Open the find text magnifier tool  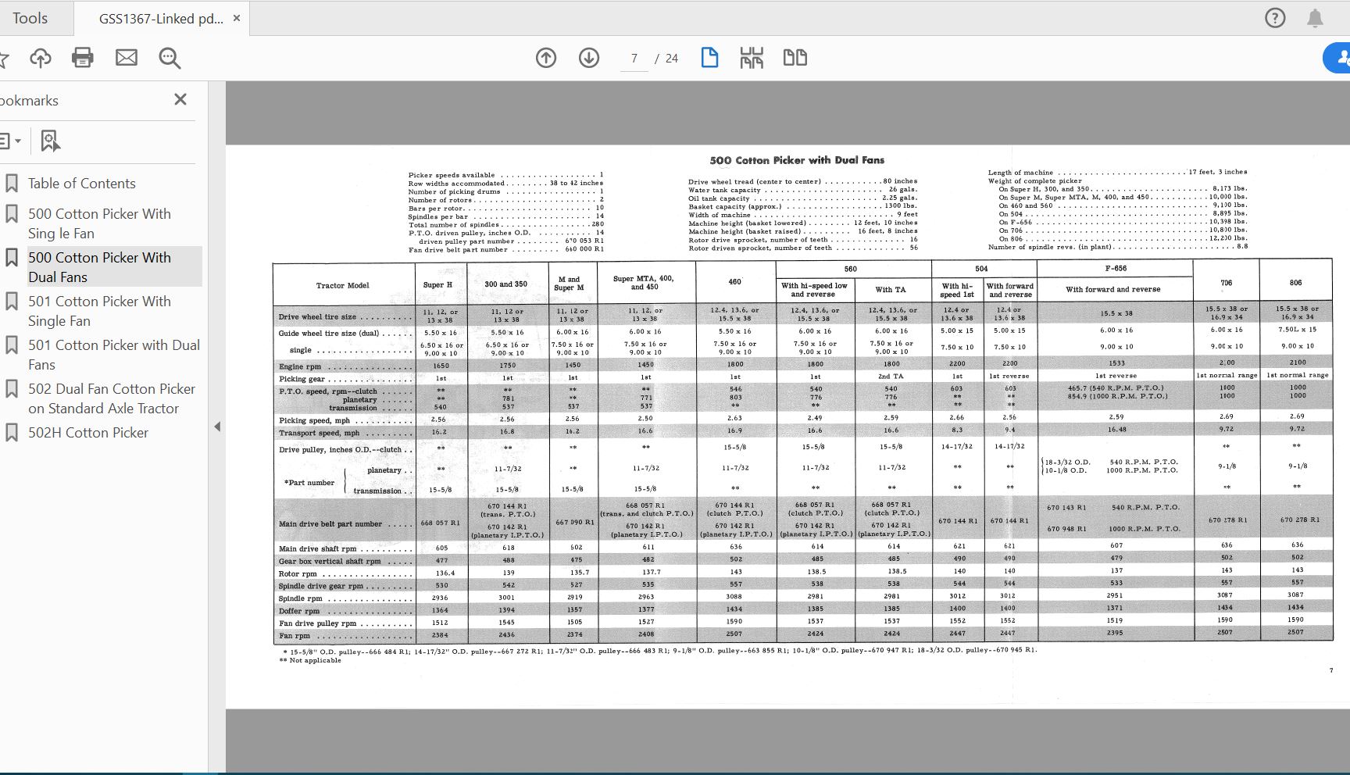170,58
